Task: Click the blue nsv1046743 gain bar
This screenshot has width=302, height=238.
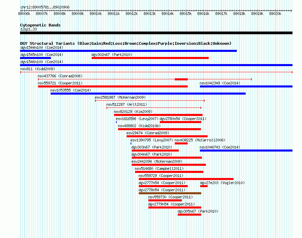Action: (x=246, y=151)
